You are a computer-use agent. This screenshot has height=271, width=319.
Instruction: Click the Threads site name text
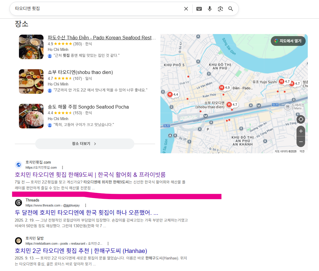pos(32,200)
